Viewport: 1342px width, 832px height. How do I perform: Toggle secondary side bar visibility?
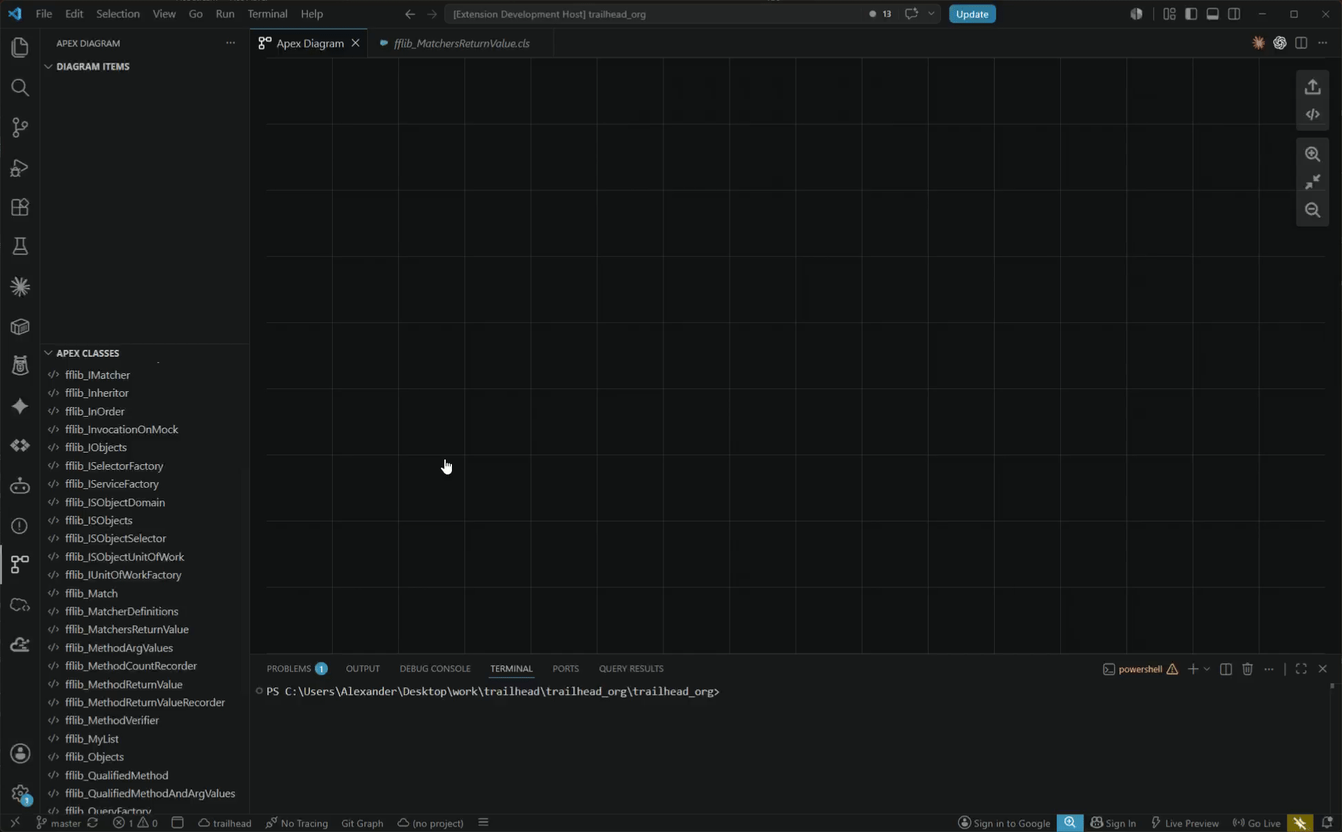coord(1234,14)
